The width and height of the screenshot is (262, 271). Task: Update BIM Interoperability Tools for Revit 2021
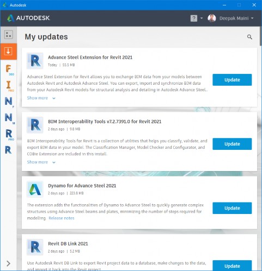[232, 144]
